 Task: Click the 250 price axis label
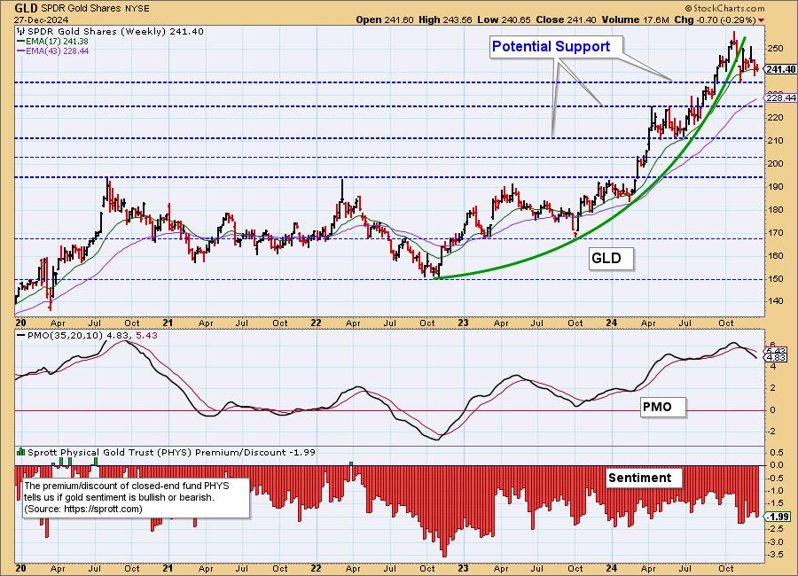(776, 49)
